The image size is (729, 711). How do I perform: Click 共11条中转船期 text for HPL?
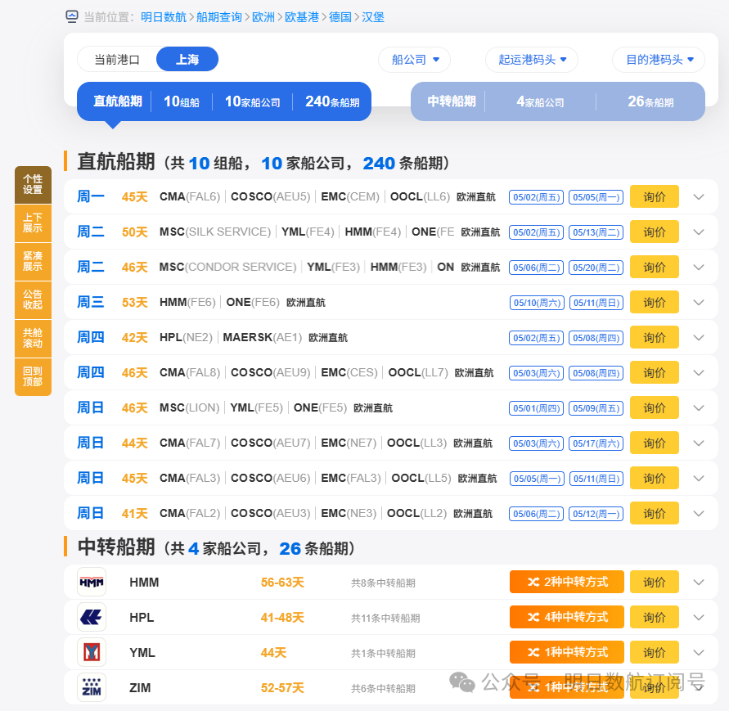385,618
